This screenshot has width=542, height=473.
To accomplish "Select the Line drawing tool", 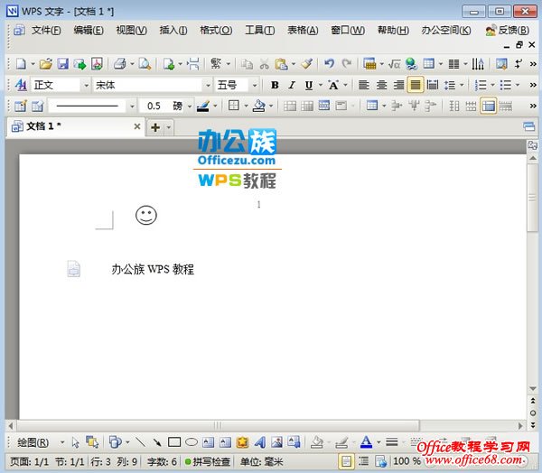I will 140,442.
